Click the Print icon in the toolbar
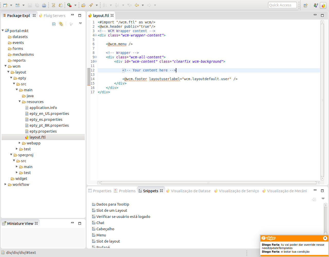 point(44,5)
